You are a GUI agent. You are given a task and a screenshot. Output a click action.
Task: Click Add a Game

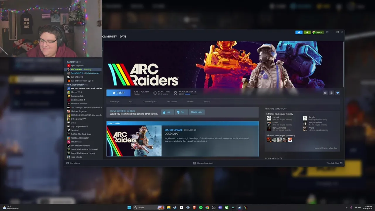click(x=73, y=163)
